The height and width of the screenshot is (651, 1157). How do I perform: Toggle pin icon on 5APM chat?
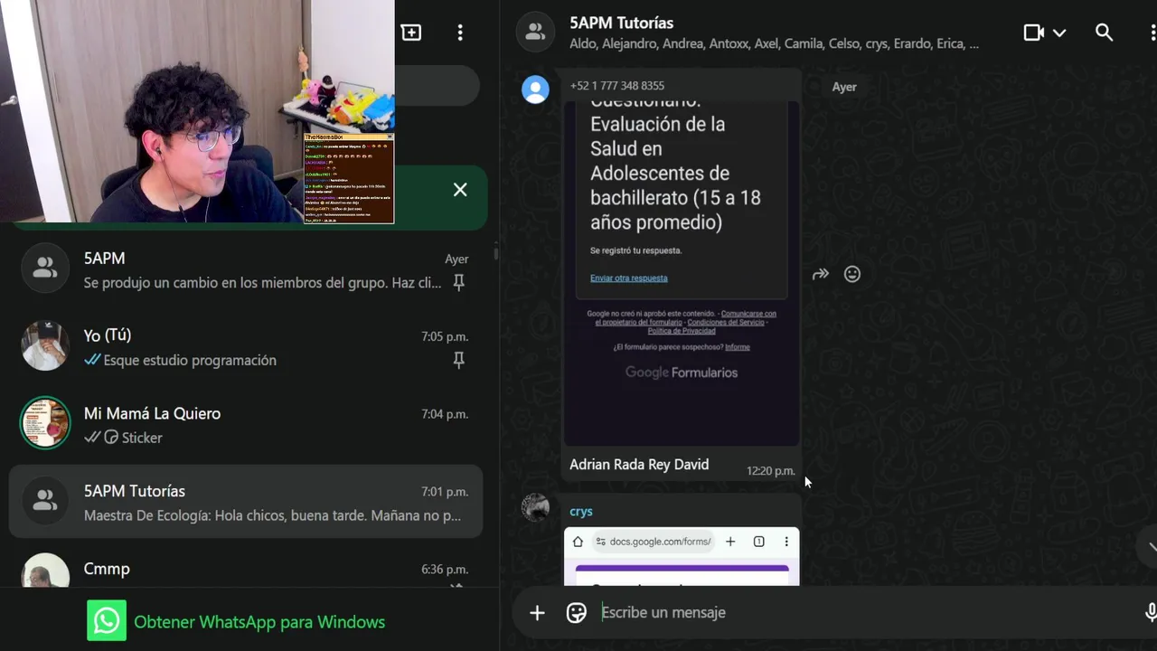click(x=459, y=283)
